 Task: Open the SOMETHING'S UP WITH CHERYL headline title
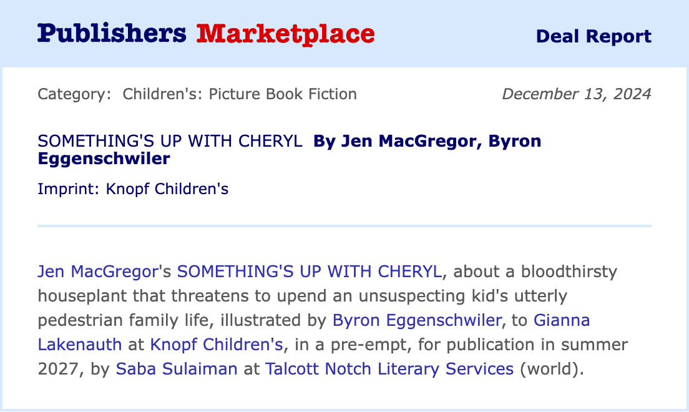pyautogui.click(x=170, y=141)
